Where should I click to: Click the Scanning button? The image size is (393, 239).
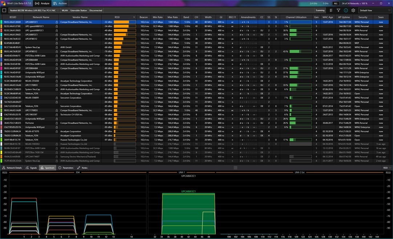pos(320,11)
